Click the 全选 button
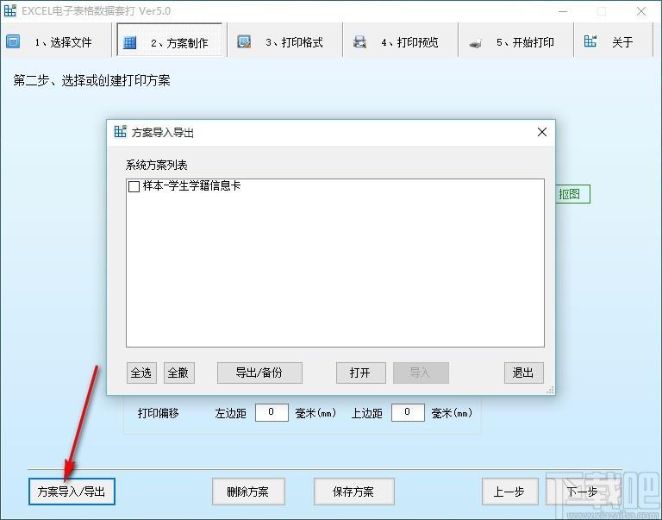Viewport: 662px width, 520px height. 141,373
